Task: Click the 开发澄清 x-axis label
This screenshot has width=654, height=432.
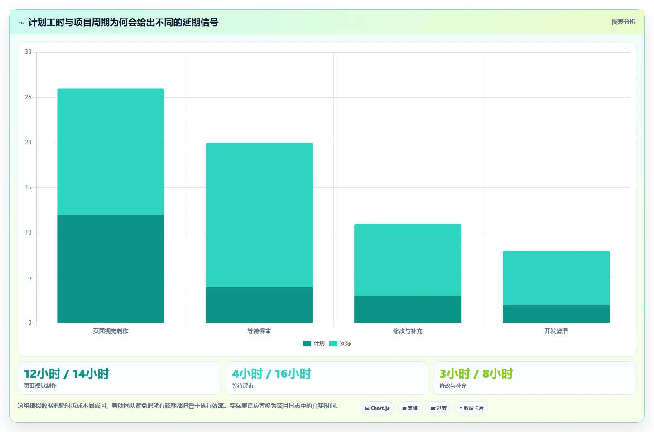Action: point(556,331)
